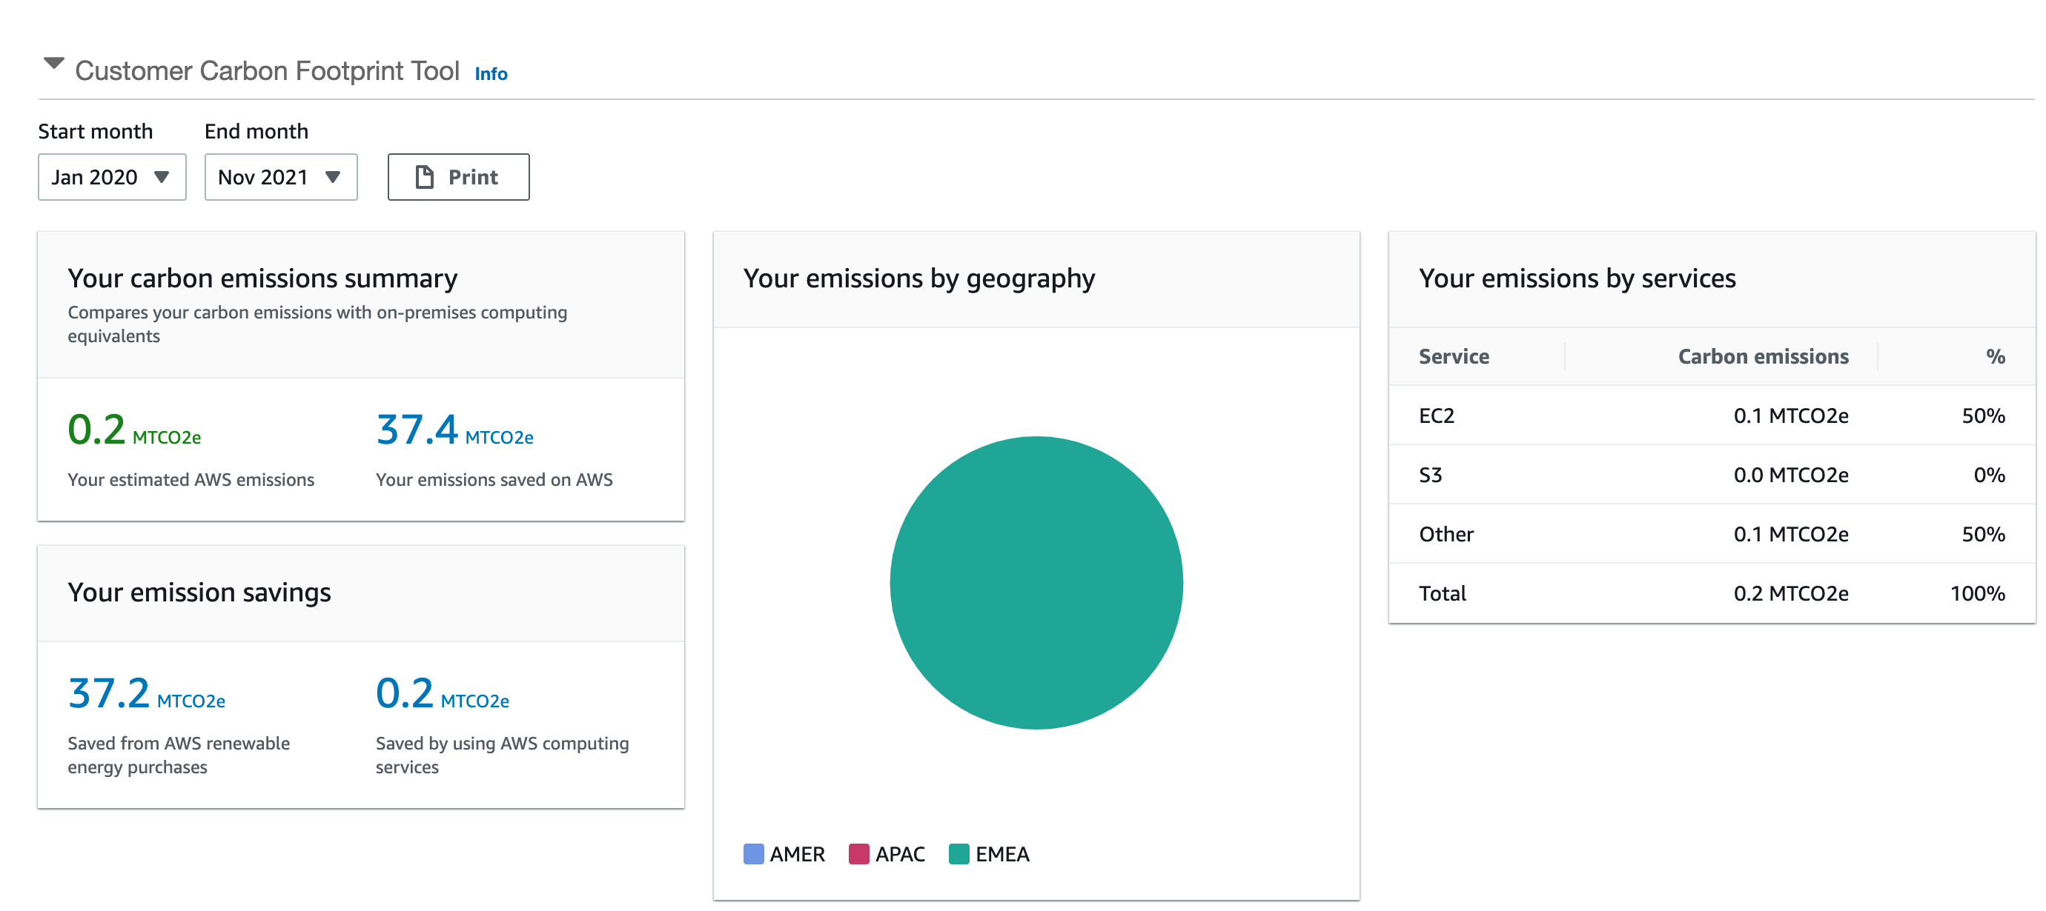The width and height of the screenshot is (2046, 911).
Task: Click the 37.4 MTCO2e emissions saved value
Action: pyautogui.click(x=454, y=430)
